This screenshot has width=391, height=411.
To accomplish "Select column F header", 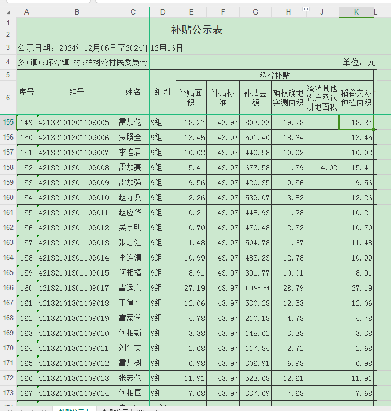I will (223, 12).
